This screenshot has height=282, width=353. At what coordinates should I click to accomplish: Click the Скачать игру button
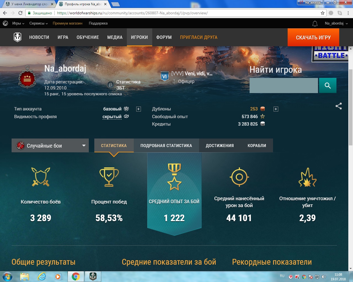(313, 37)
